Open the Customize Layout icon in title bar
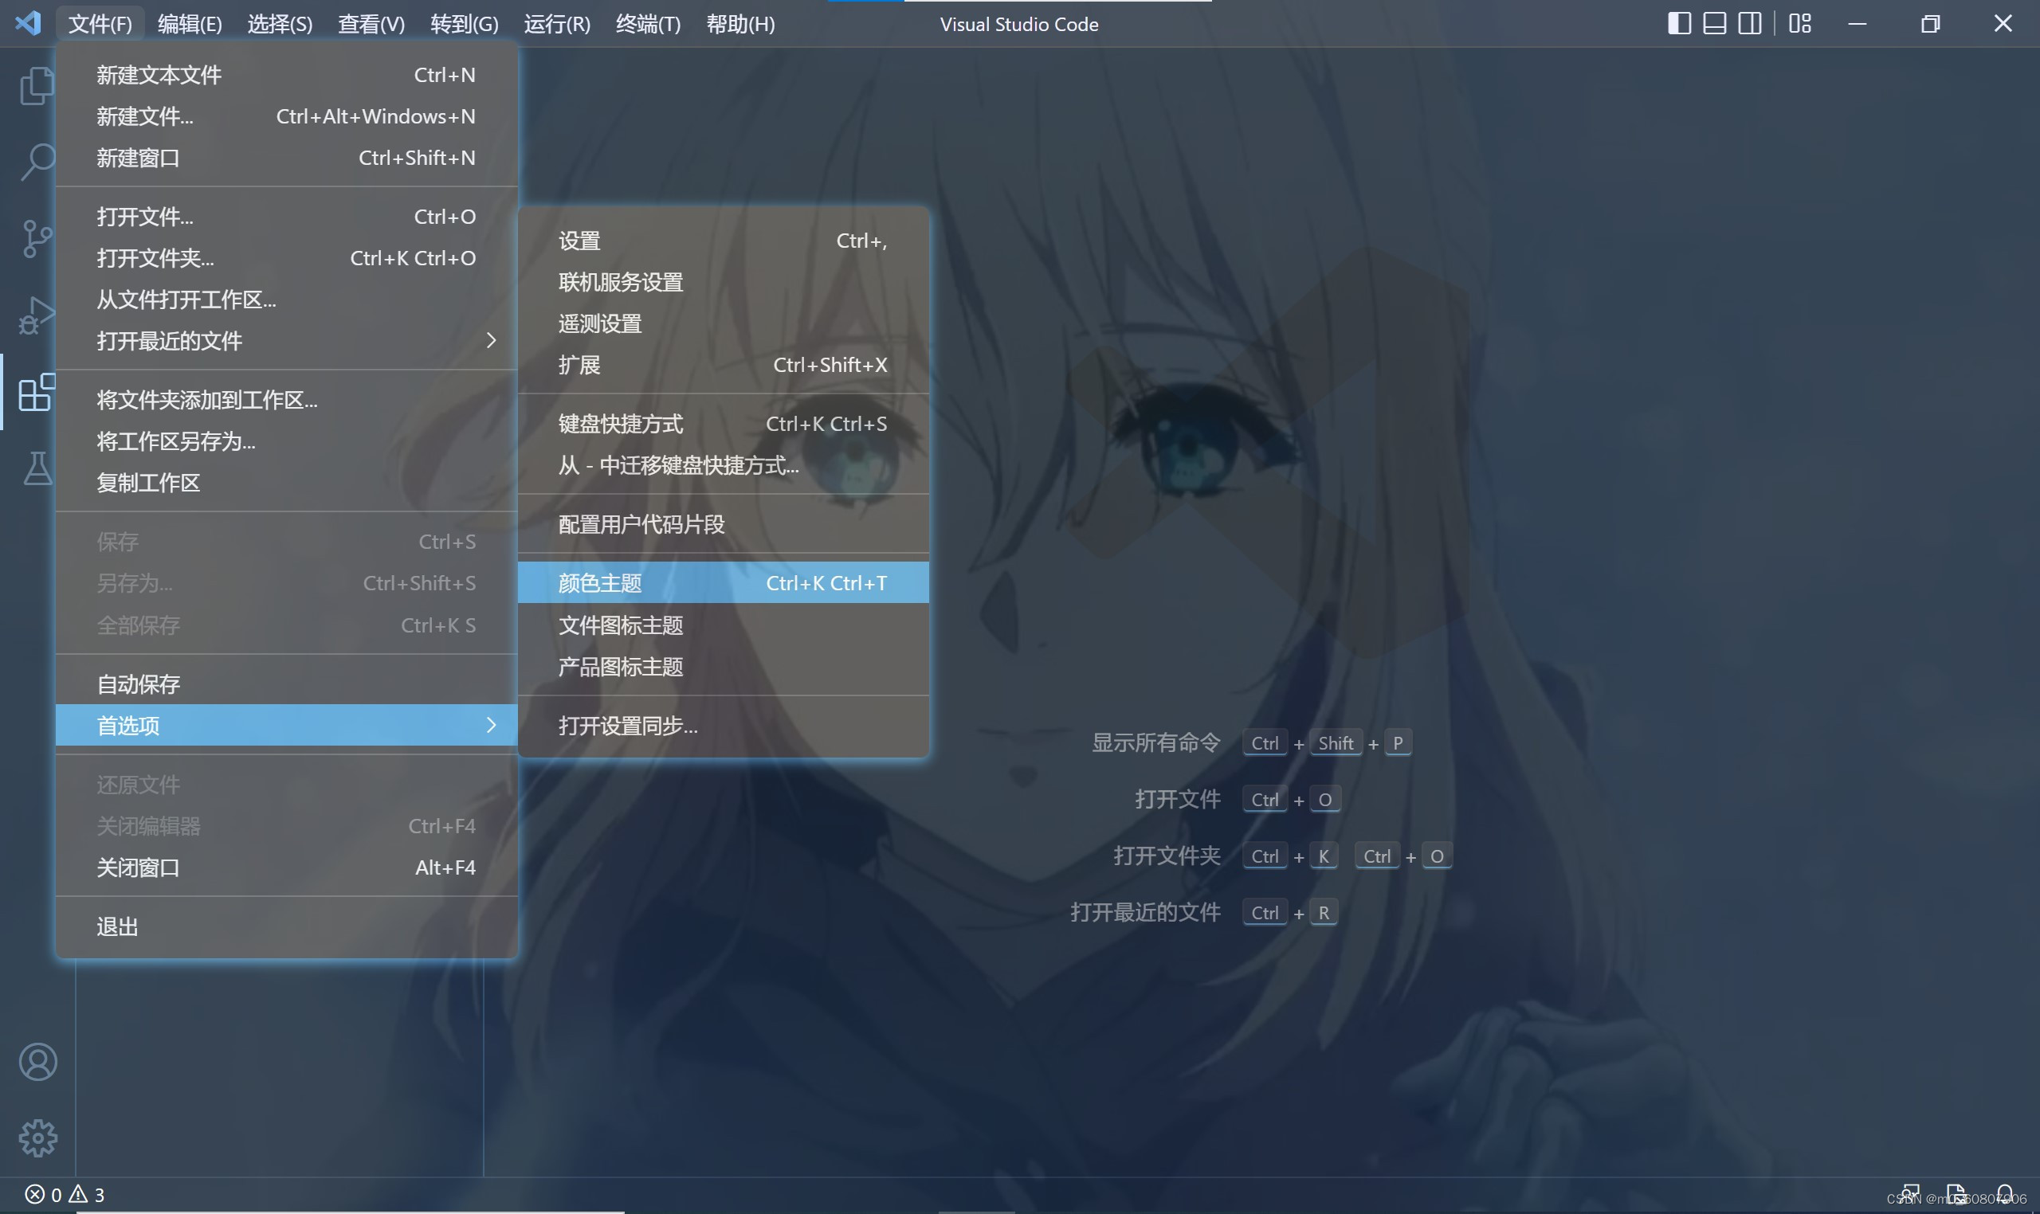 (x=1799, y=24)
